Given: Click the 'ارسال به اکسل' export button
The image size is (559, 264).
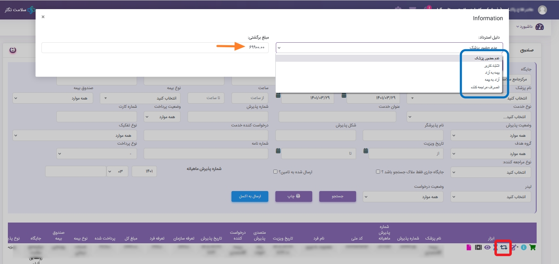Looking at the screenshot, I should click(x=250, y=196).
